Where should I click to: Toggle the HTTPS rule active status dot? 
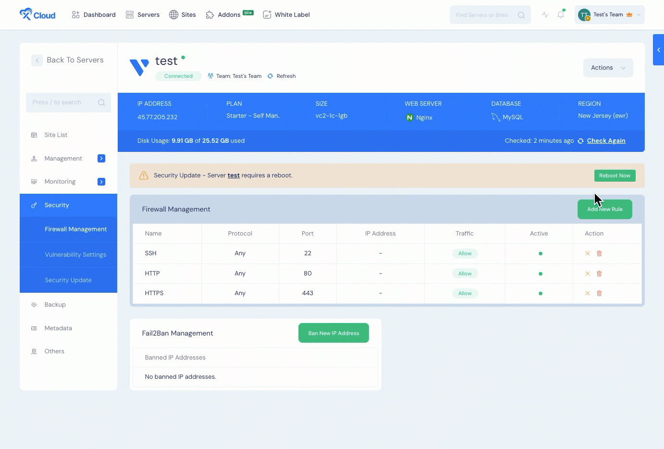tap(541, 293)
